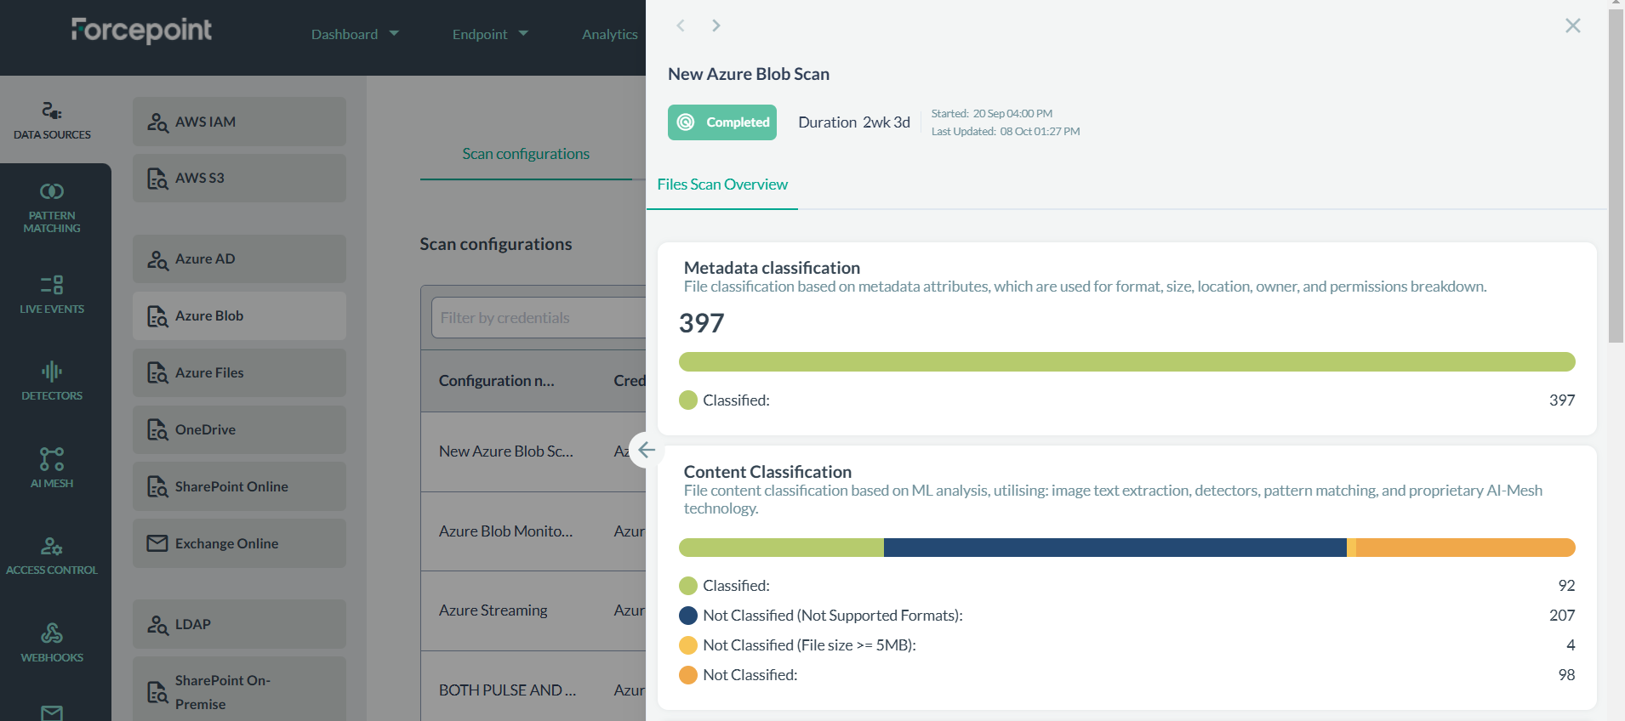Image resolution: width=1625 pixels, height=721 pixels.
Task: Collapse the scan panel with arrow icon
Action: coord(647,450)
